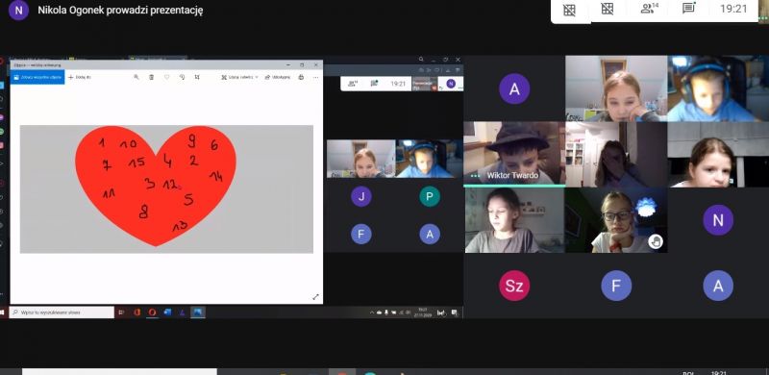
Task: Show the participants list with 14 people
Action: tap(650, 9)
